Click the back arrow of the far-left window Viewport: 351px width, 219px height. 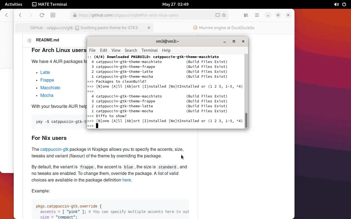tap(7, 15)
